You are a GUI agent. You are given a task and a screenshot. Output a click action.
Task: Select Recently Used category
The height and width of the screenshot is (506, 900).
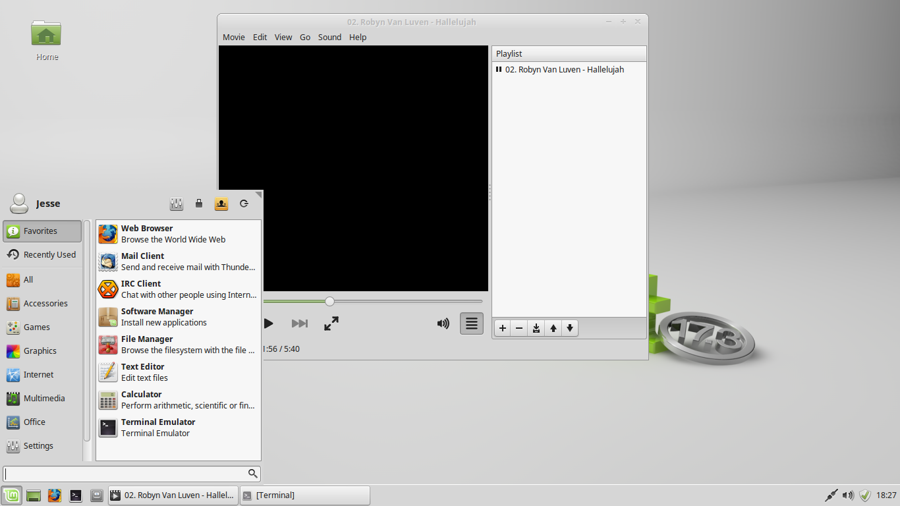(42, 255)
